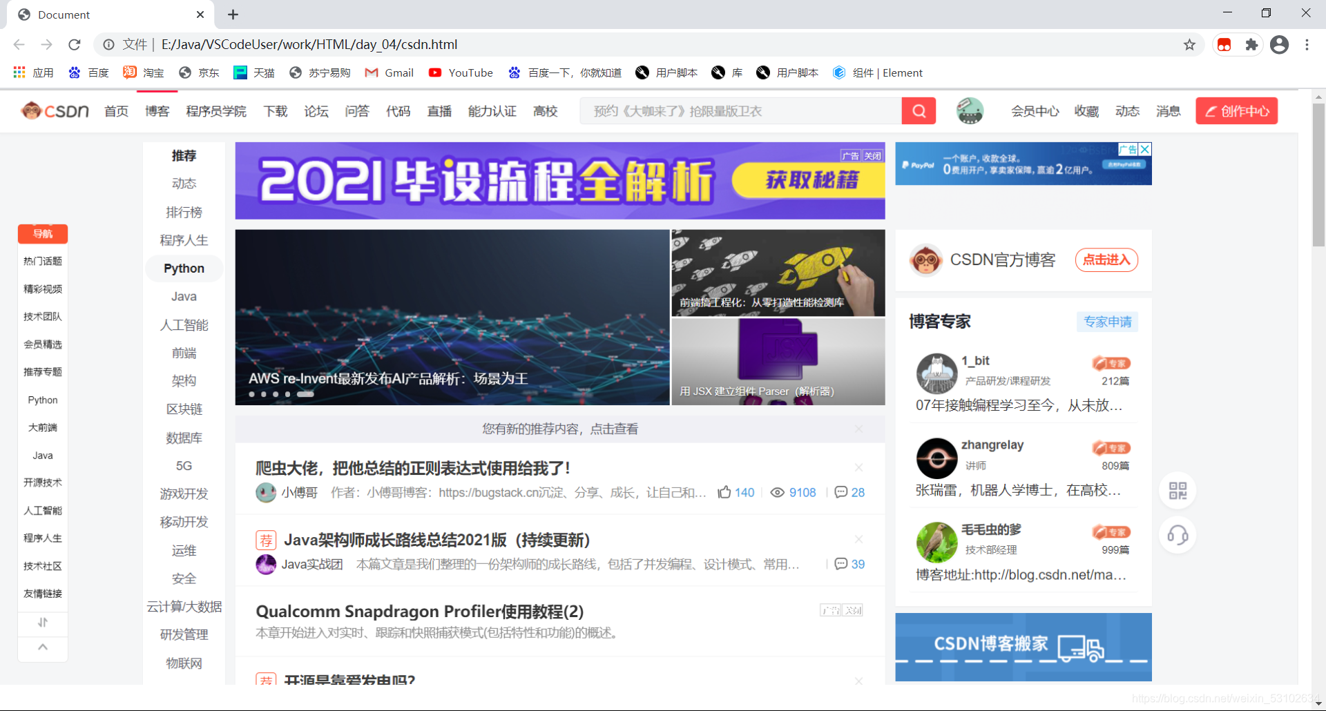Click the thumbs-up icon showing 140 likes
The image size is (1326, 711).
click(x=724, y=492)
